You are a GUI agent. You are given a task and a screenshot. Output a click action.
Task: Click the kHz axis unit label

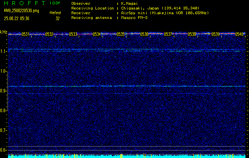pos(4,32)
